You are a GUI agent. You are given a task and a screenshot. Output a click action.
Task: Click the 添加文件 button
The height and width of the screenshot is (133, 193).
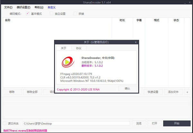pos(173,92)
